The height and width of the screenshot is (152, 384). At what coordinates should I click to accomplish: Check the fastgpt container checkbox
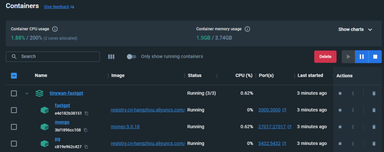pyautogui.click(x=14, y=110)
